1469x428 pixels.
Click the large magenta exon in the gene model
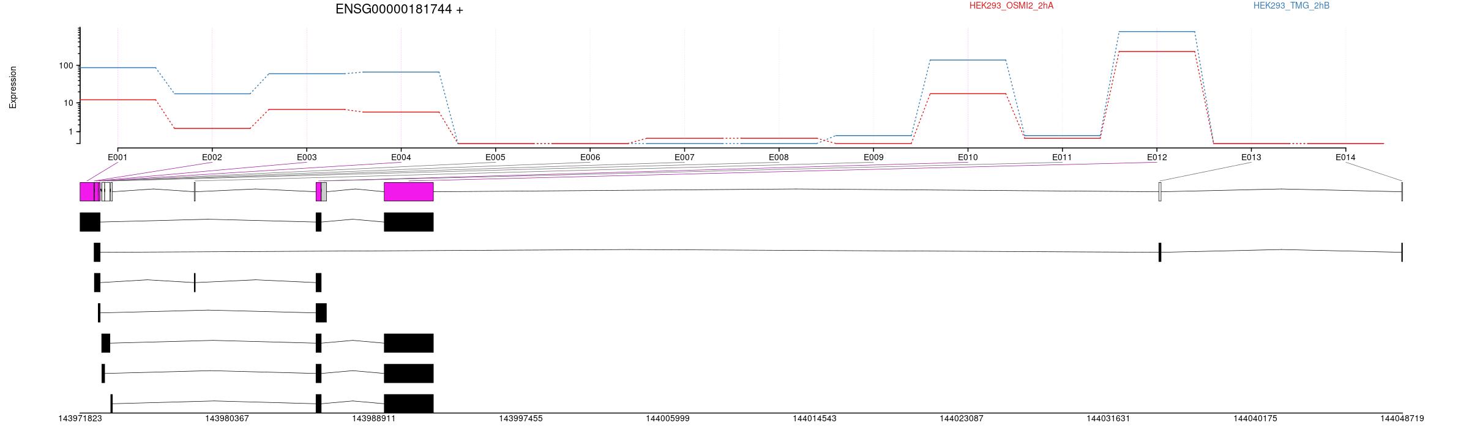pos(409,191)
